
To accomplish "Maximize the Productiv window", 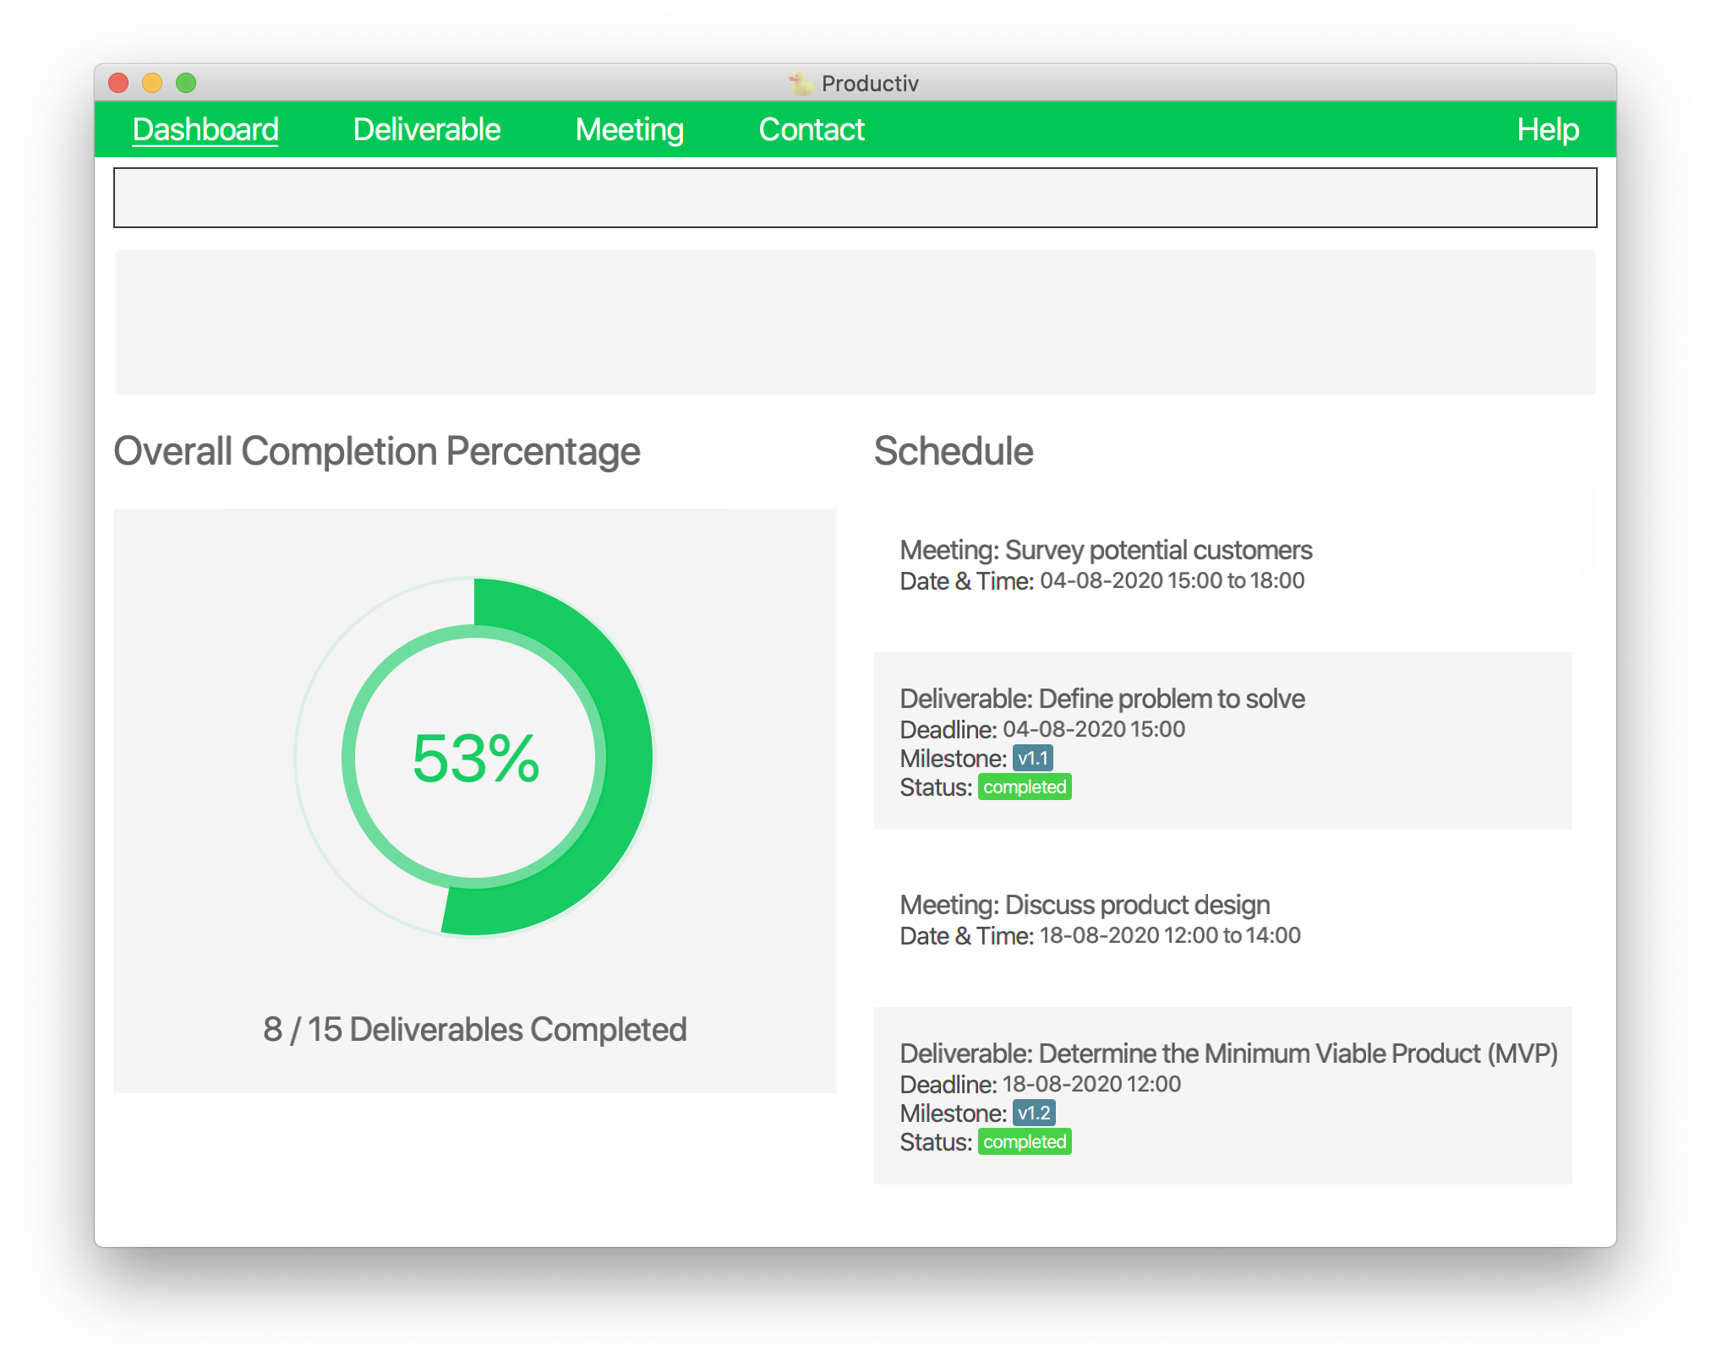I will (x=186, y=83).
